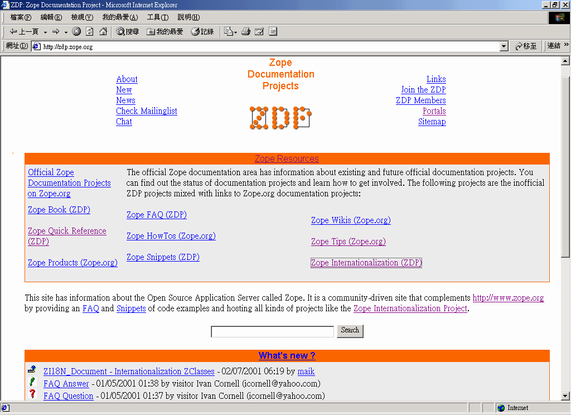Open the Chat link

coord(124,122)
